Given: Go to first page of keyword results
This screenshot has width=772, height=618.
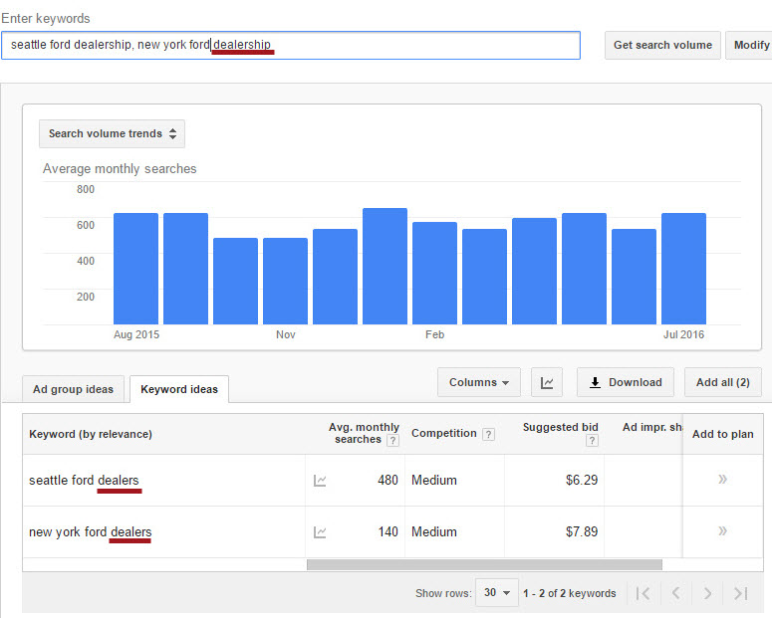Looking at the screenshot, I should coord(643,593).
